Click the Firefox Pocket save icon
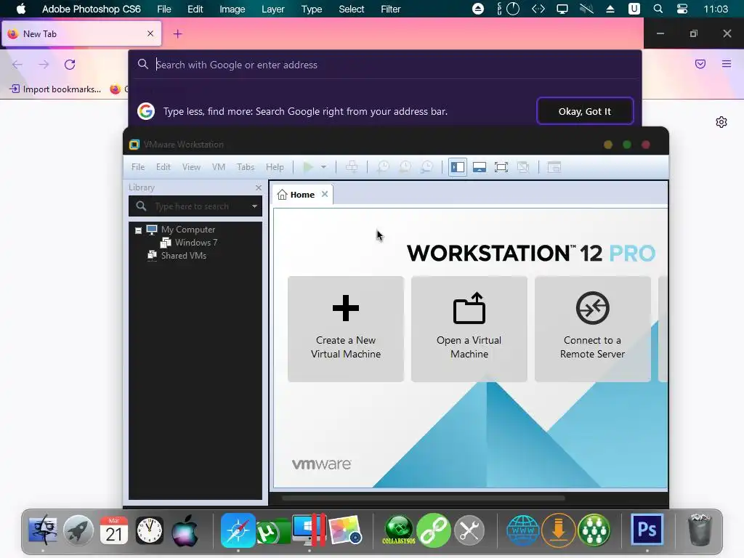This screenshot has height=558, width=744. pyautogui.click(x=700, y=64)
